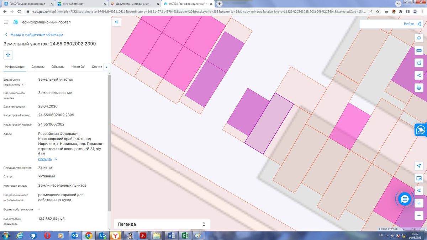Click the status value Учтенный
This screenshot has height=240, width=427.
(47, 176)
